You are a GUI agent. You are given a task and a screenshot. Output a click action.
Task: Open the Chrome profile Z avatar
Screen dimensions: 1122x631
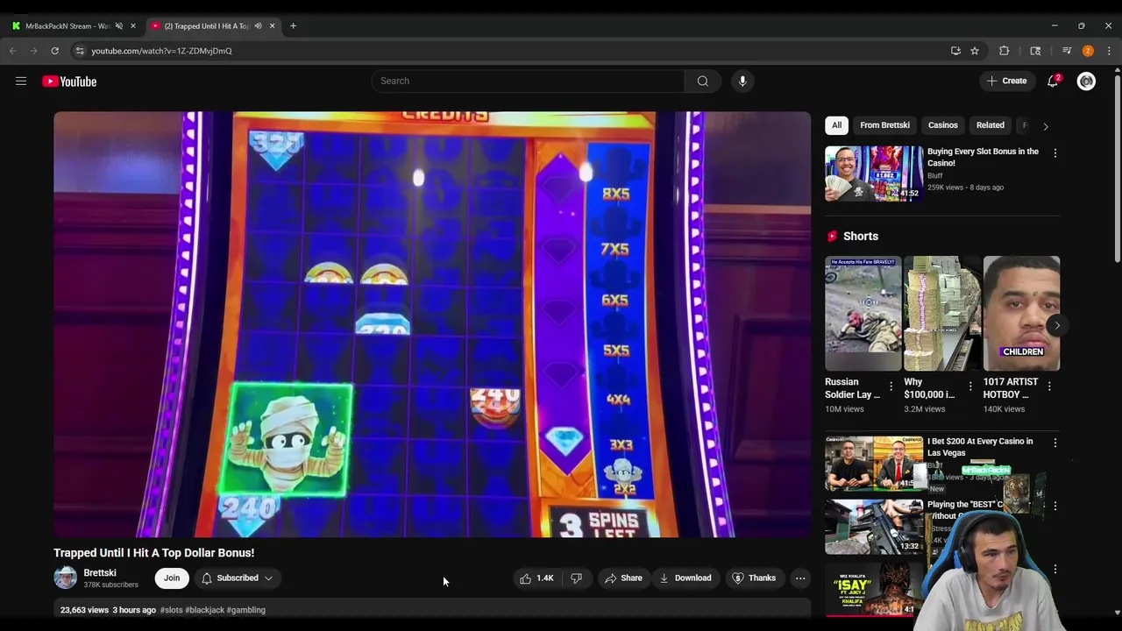pos(1088,51)
